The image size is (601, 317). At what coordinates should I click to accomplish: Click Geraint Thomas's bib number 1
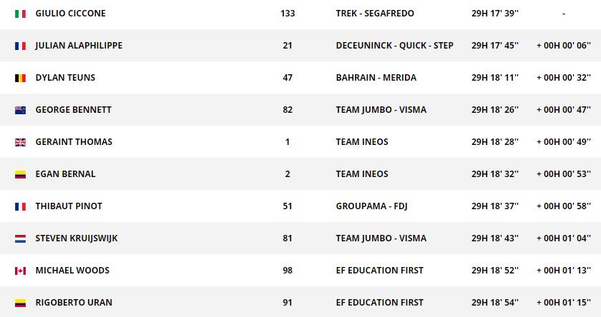(288, 142)
